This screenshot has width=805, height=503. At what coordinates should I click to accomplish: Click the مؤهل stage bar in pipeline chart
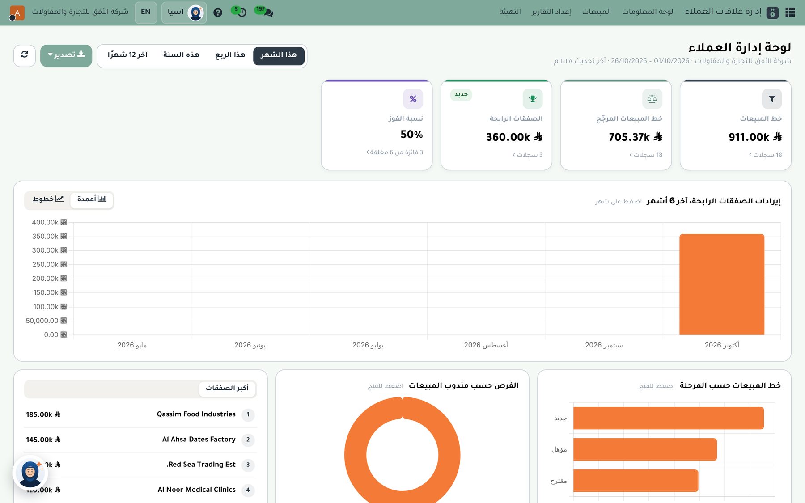pos(645,449)
